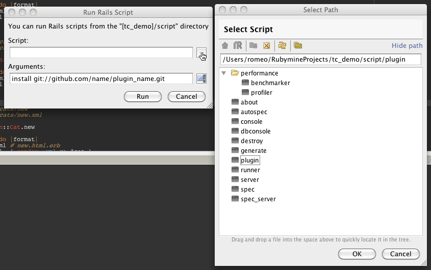This screenshot has height=270, width=431.
Task: Go to home directory in Select Path
Action: pyautogui.click(x=225, y=45)
